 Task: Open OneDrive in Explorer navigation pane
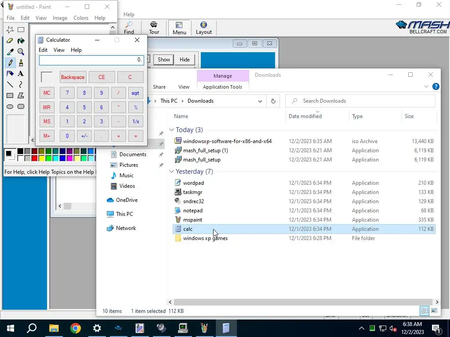127,200
